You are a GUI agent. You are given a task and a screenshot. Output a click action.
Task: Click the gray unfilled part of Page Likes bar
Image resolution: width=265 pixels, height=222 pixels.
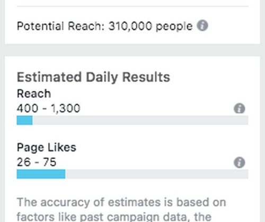pyautogui.click(x=157, y=174)
